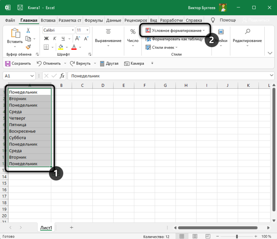
Task: Open the Ячейки group
Action: pos(221,38)
